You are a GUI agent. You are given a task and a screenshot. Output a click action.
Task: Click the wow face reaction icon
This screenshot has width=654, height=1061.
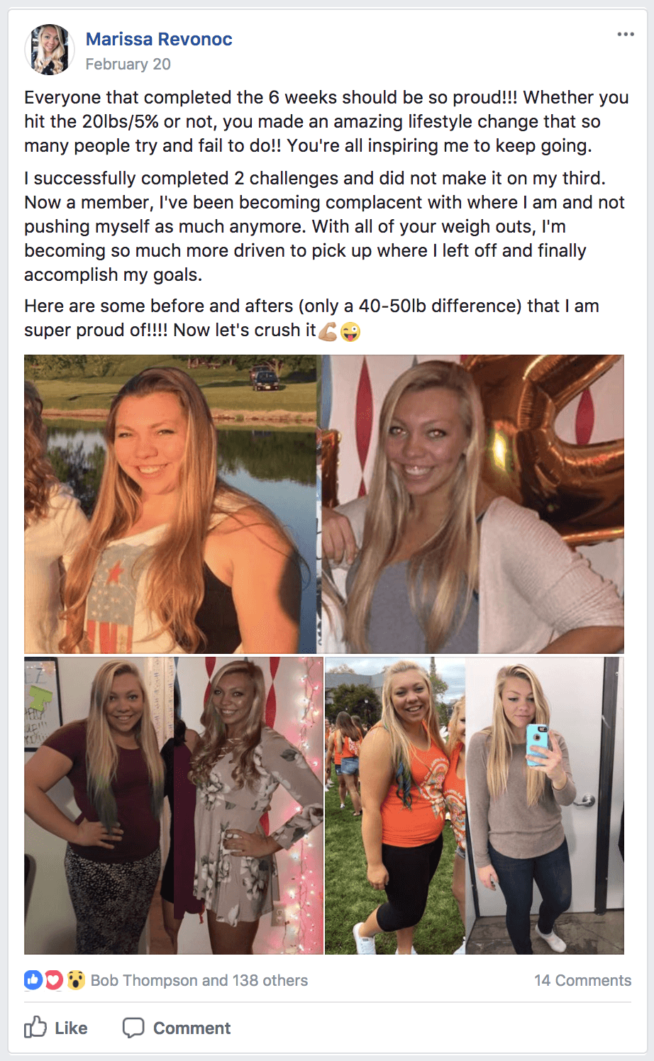pyautogui.click(x=76, y=980)
